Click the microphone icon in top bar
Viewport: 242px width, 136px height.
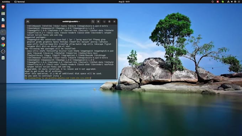(235, 2)
